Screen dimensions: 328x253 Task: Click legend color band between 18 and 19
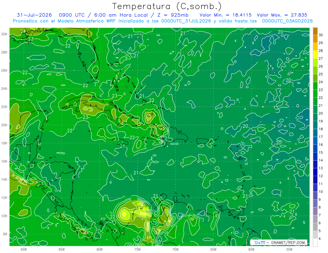315,125
